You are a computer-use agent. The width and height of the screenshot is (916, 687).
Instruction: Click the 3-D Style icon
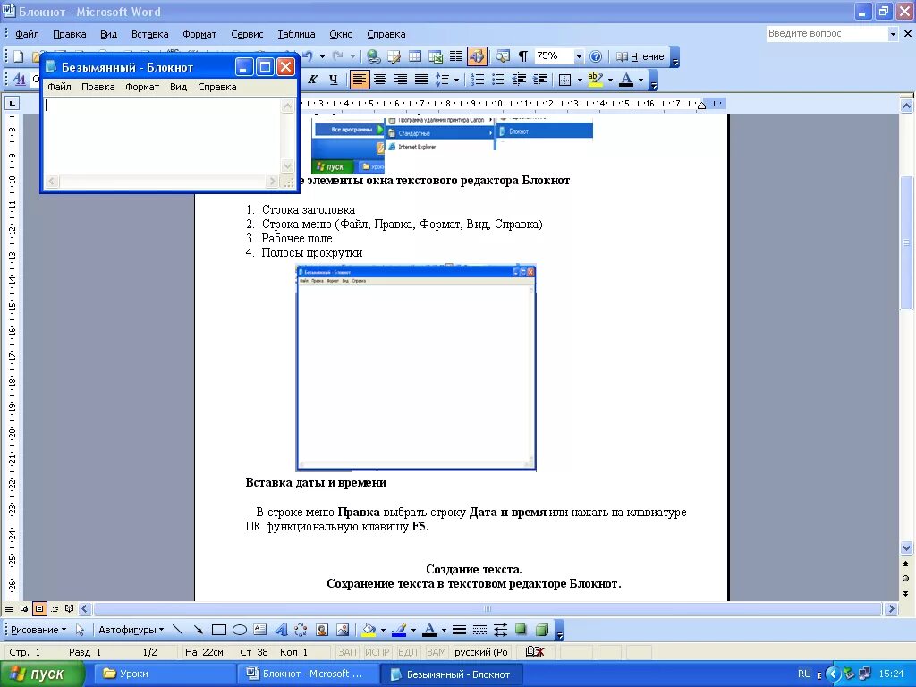click(541, 630)
